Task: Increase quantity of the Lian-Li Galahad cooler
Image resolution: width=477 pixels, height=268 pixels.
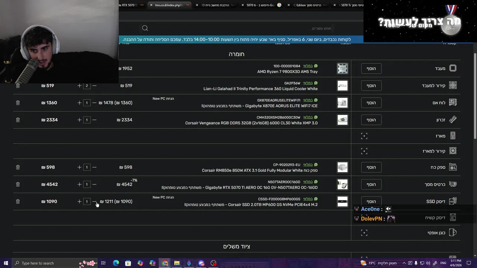Action: tap(79, 86)
